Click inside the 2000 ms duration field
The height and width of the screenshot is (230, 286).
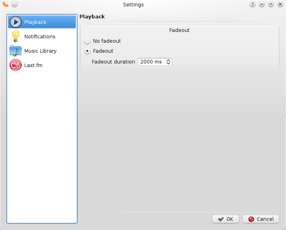click(151, 62)
